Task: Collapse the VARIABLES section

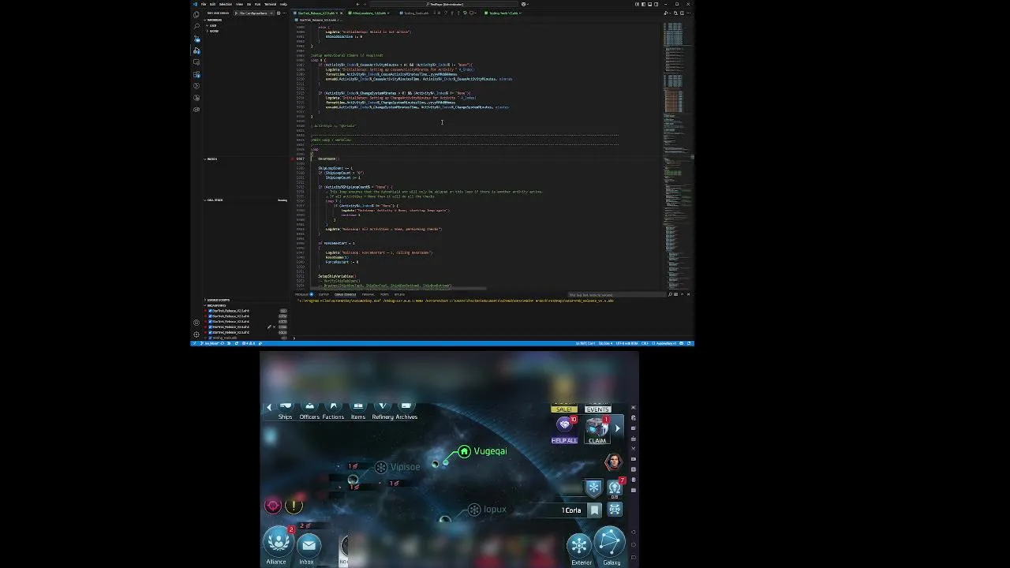Action: [x=213, y=20]
